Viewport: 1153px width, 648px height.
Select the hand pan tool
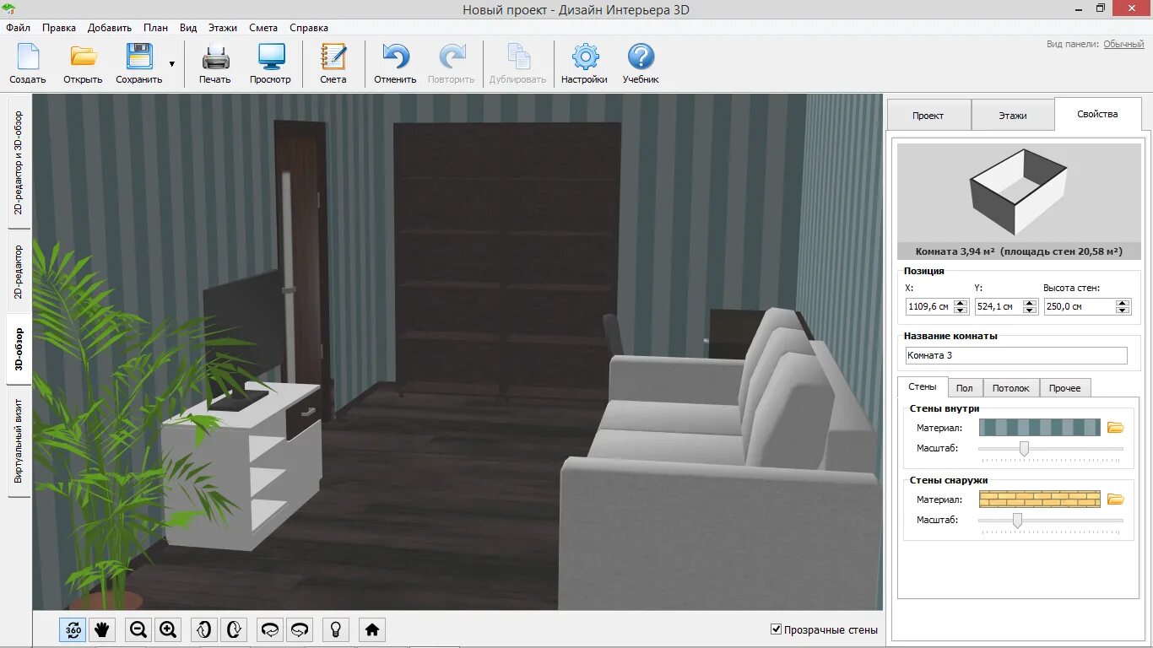click(102, 629)
